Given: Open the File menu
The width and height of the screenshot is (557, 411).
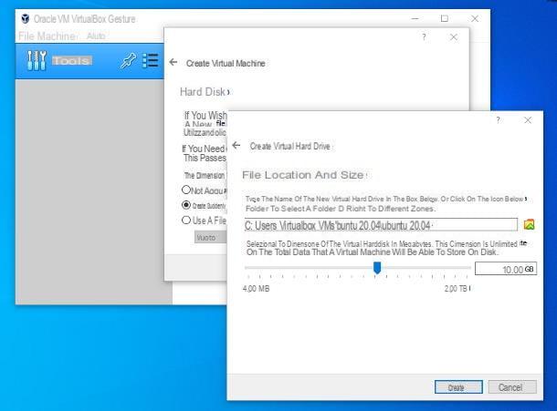Looking at the screenshot, I should point(26,36).
